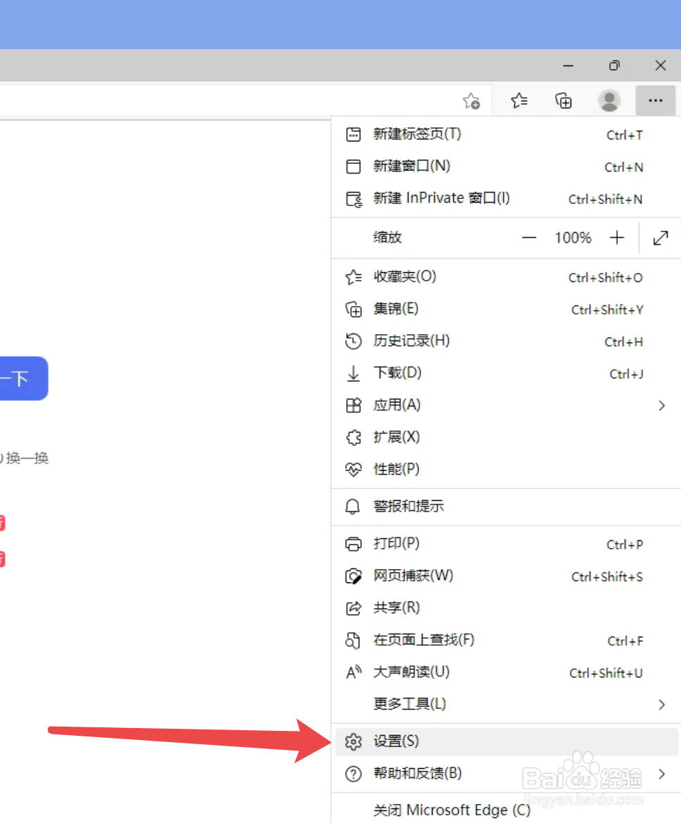Click the profile avatar icon
Viewport: 681px width, 823px height.
tap(609, 101)
